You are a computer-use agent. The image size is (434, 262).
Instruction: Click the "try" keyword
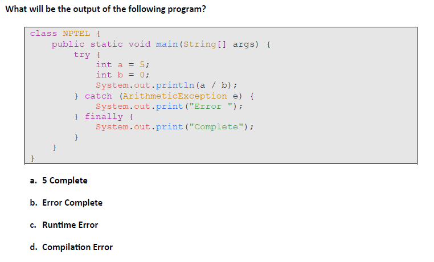point(82,55)
